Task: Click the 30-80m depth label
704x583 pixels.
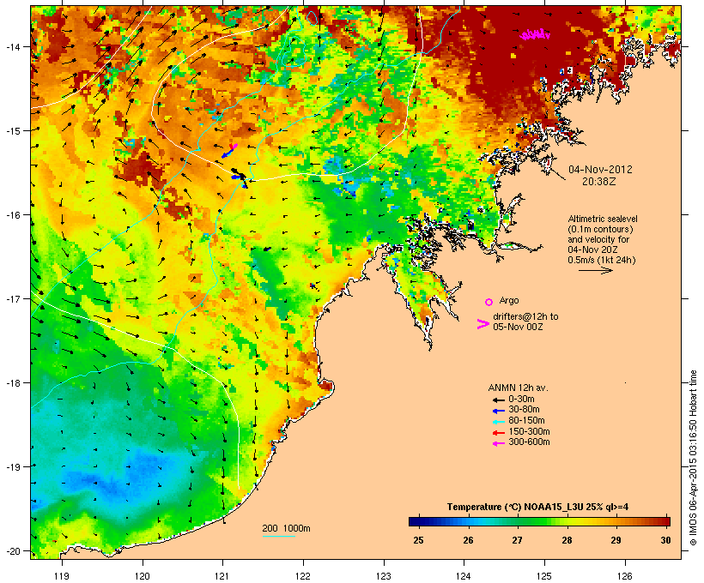Action: [524, 410]
